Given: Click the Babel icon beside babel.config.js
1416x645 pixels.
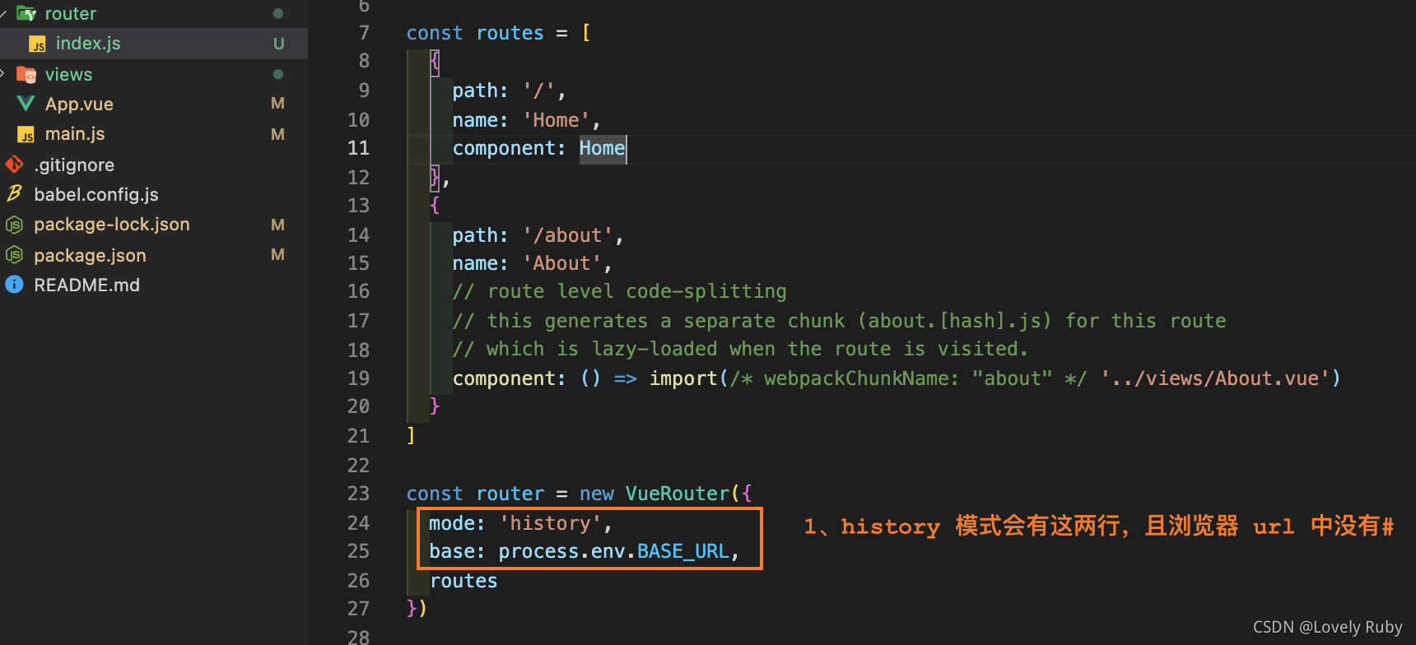Looking at the screenshot, I should (x=14, y=194).
